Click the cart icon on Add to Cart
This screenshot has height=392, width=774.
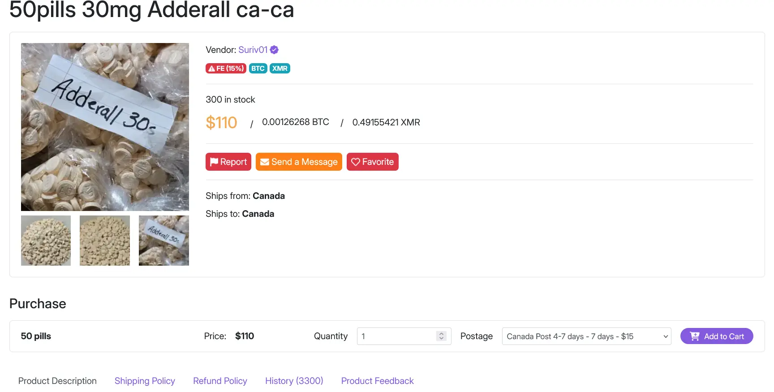pyautogui.click(x=694, y=336)
